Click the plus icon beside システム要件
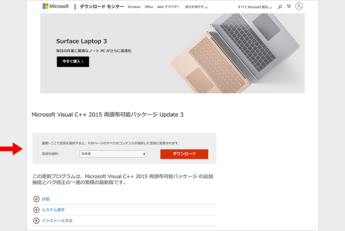Viewport: 345px width, 231px height. [36, 210]
